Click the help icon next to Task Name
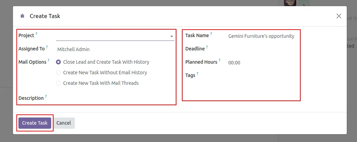This screenshot has width=357, height=142. [211, 34]
